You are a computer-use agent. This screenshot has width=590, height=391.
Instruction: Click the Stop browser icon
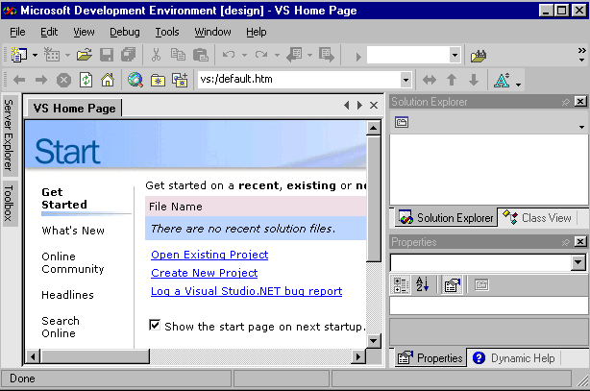(63, 80)
